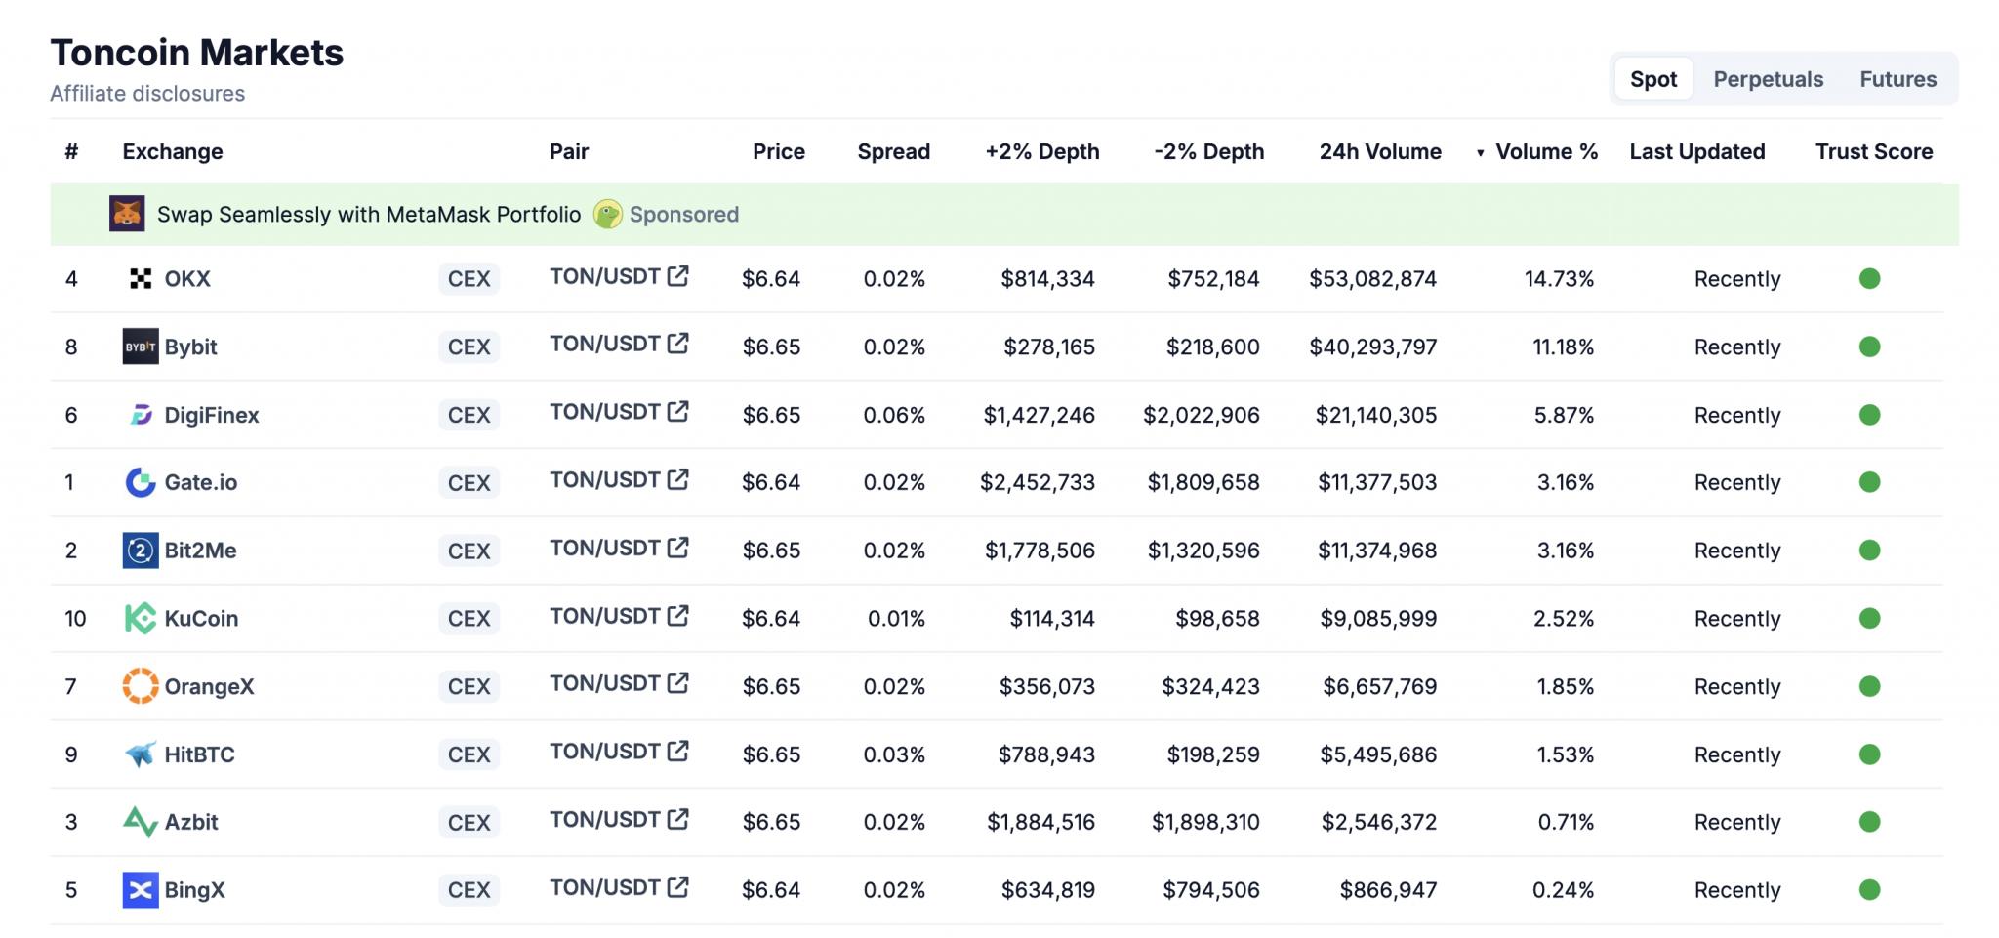Sort by the +2% Depth column header
Screen dimensions: 1999x938
coord(1042,151)
